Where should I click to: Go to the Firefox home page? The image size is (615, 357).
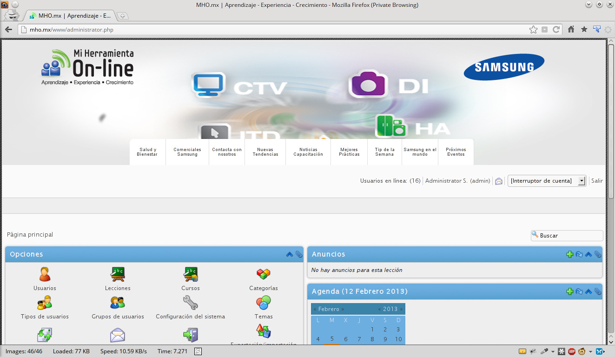click(x=571, y=29)
